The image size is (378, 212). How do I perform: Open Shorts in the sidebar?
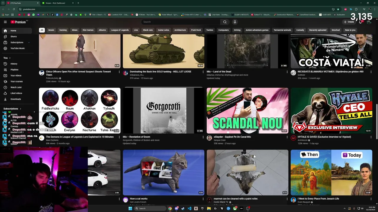pyautogui.click(x=17, y=37)
